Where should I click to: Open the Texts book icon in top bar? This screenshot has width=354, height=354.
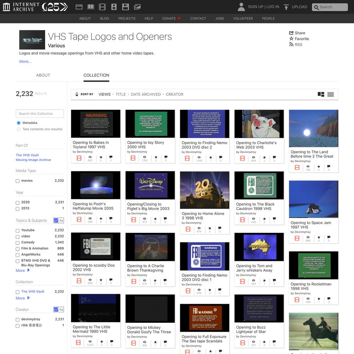tap(91, 7)
